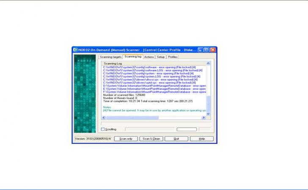Select the config\software.LOG log line
This screenshot has height=190, width=308.
coord(153,70)
